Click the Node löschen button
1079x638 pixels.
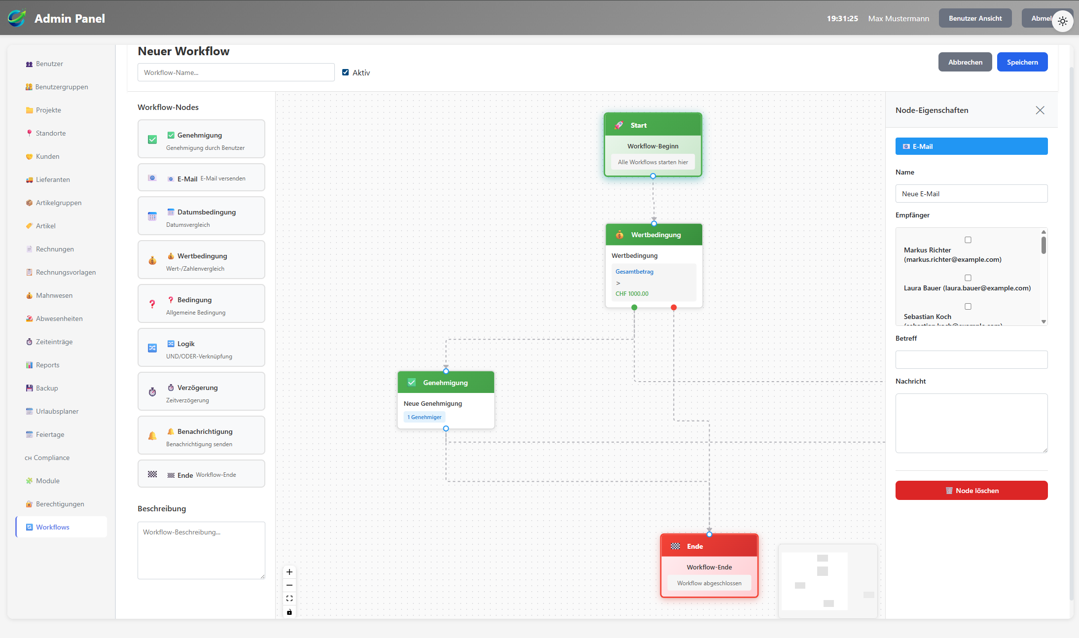click(x=971, y=490)
